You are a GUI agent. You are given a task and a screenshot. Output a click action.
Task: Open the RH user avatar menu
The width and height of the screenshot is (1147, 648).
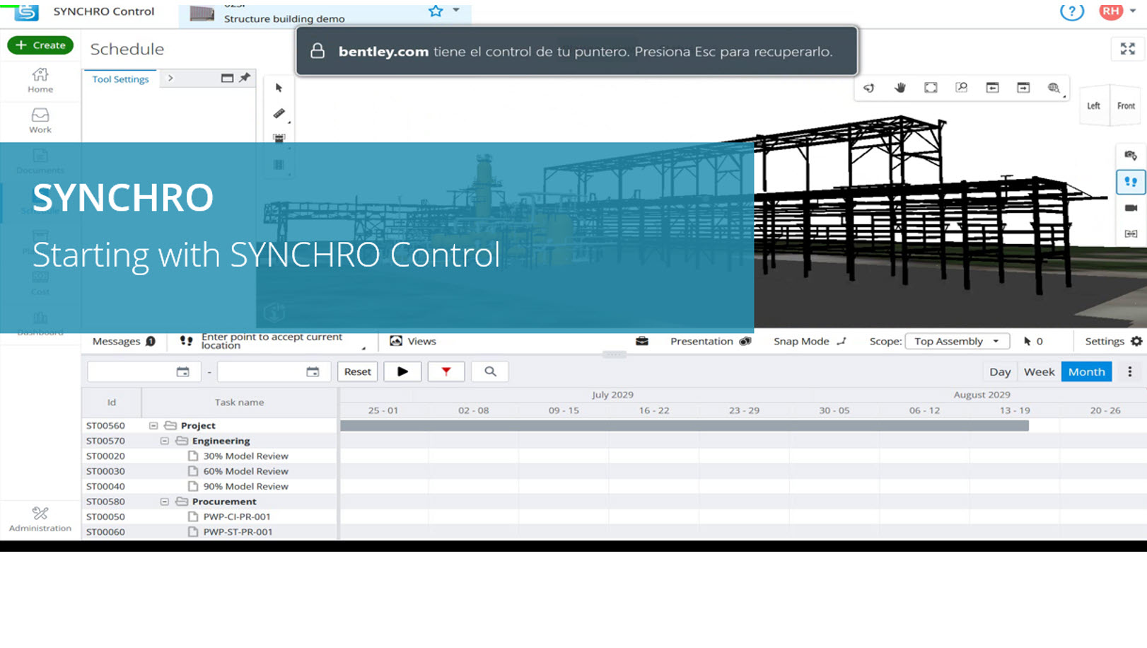1111,11
